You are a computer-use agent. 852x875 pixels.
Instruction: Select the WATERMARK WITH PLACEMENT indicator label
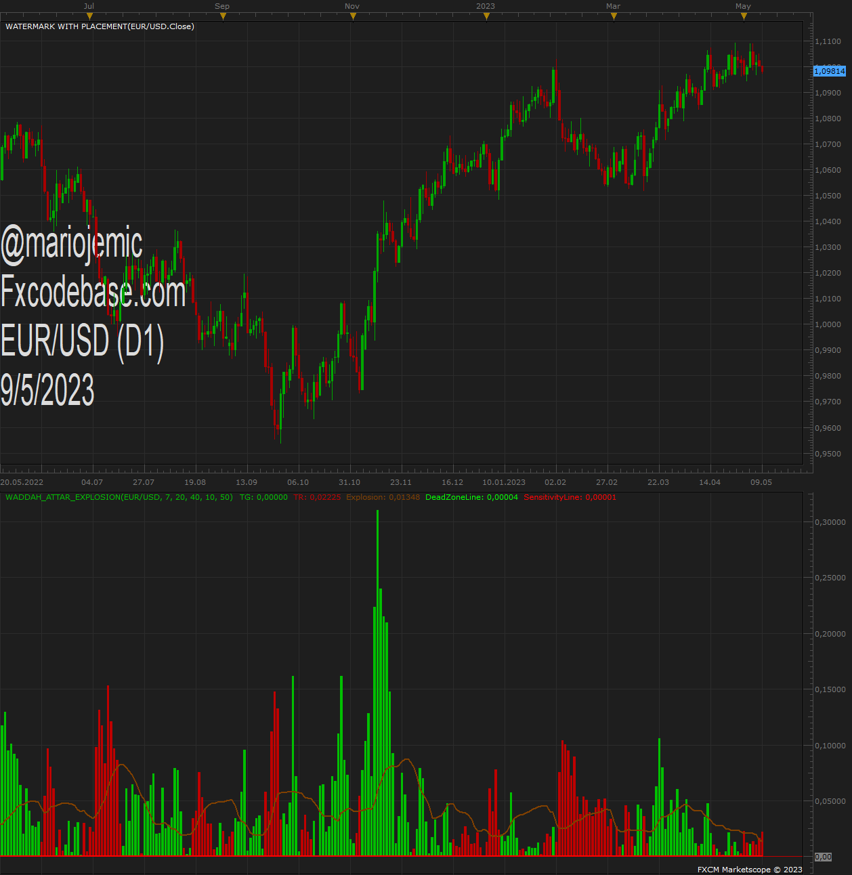[x=100, y=26]
